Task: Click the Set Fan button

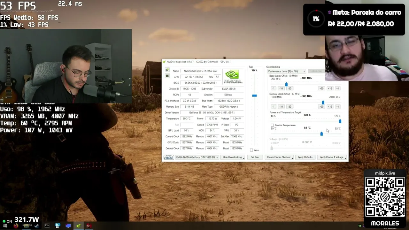Action: coord(255,157)
